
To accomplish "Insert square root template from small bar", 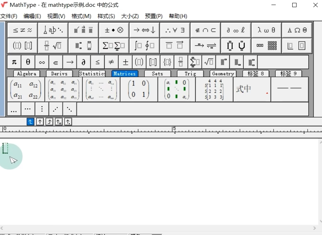I will (208, 62).
